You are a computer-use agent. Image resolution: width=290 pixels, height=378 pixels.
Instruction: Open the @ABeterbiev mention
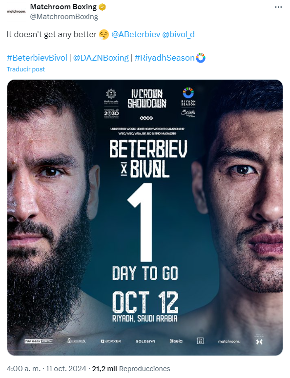pyautogui.click(x=136, y=34)
